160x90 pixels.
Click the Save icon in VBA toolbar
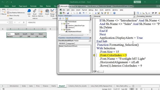[x=68, y=13]
